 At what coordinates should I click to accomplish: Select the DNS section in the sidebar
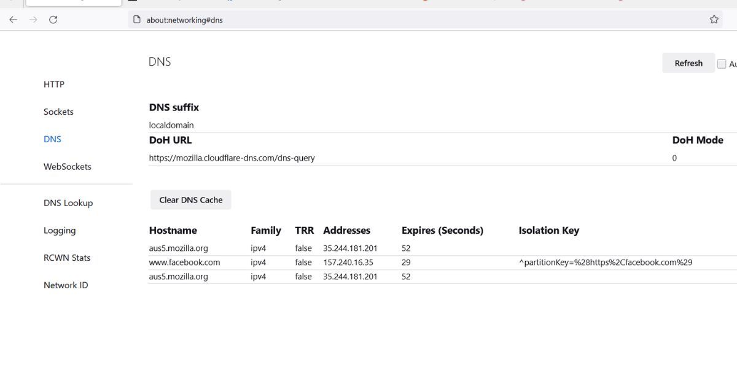click(52, 139)
